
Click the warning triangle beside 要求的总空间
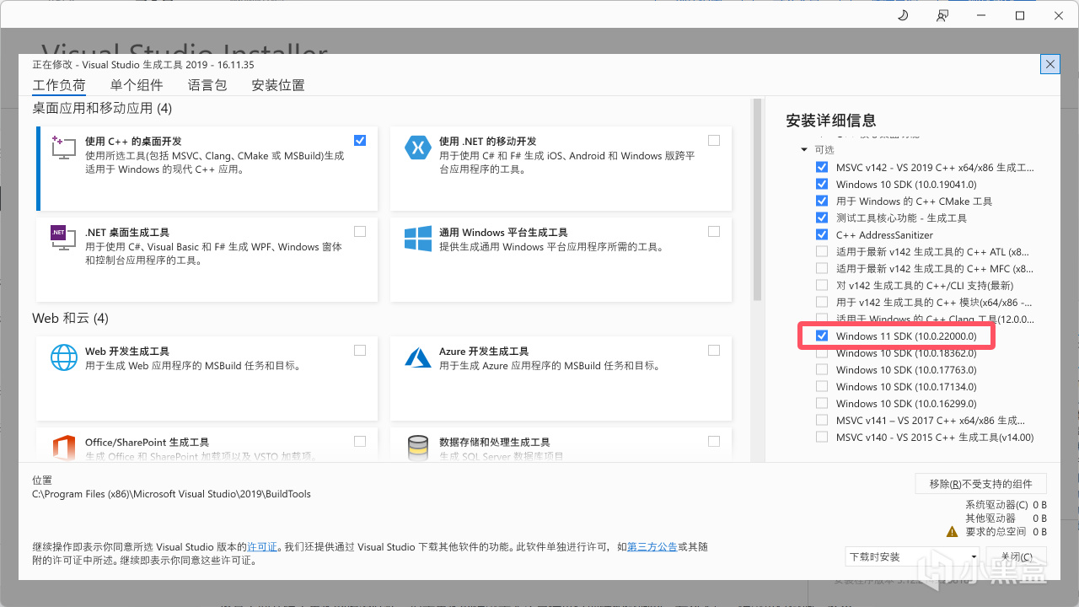tap(952, 532)
